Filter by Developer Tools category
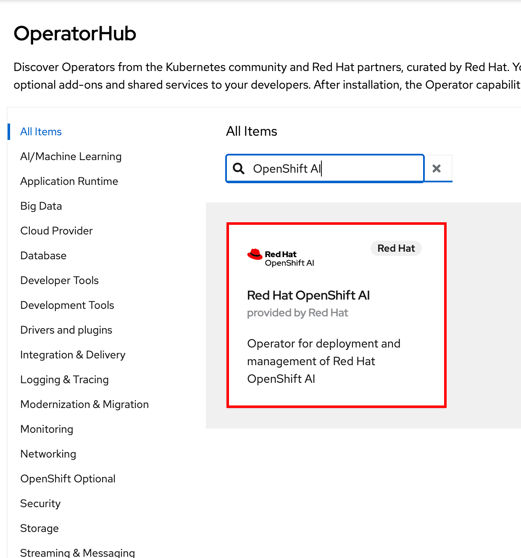Screen dimensions: 521x558 59,280
